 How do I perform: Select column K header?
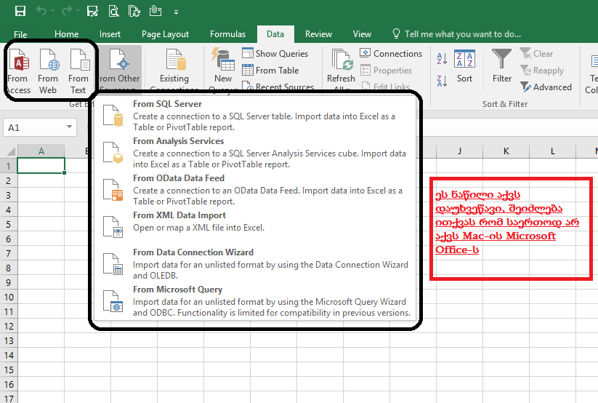506,151
